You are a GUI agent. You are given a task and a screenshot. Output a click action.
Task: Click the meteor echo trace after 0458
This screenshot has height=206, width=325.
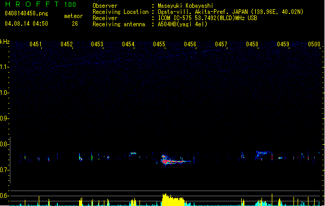[264, 155]
